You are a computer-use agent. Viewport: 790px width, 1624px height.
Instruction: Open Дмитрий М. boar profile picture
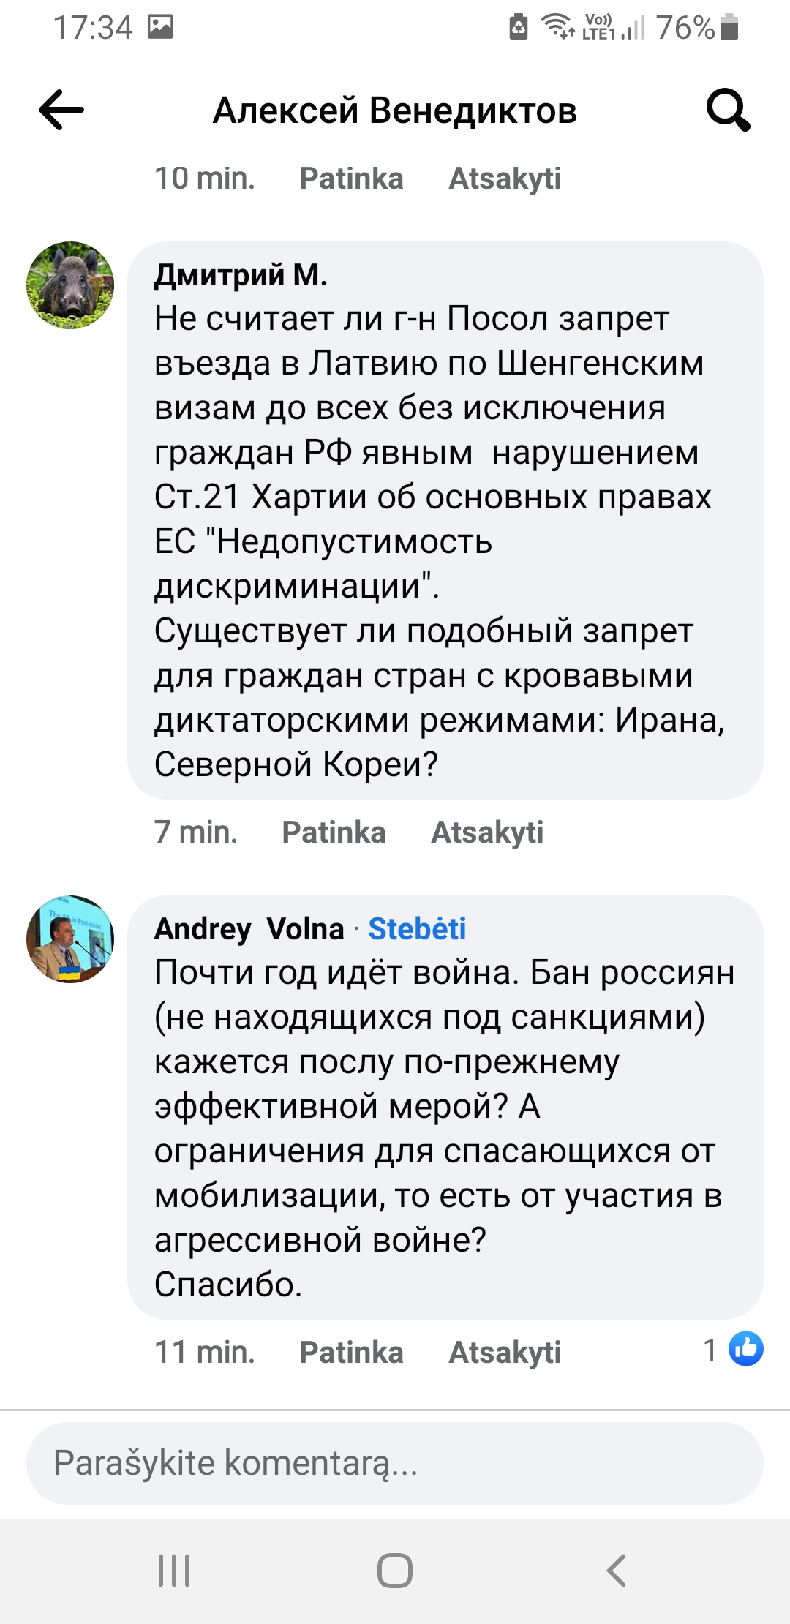click(x=70, y=285)
